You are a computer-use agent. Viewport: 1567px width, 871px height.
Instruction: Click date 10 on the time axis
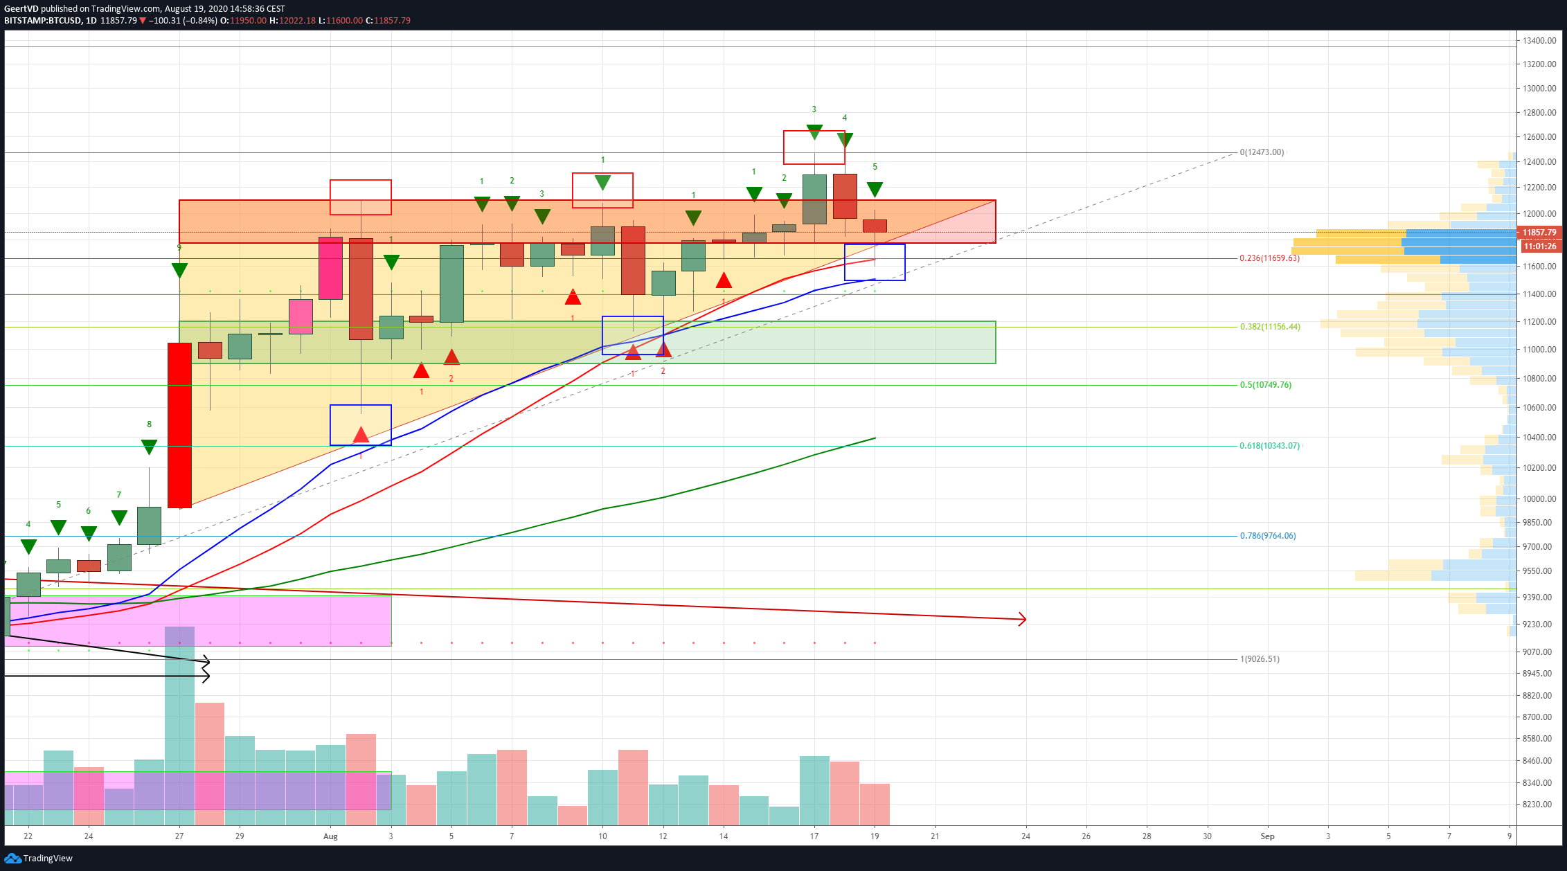coord(602,836)
